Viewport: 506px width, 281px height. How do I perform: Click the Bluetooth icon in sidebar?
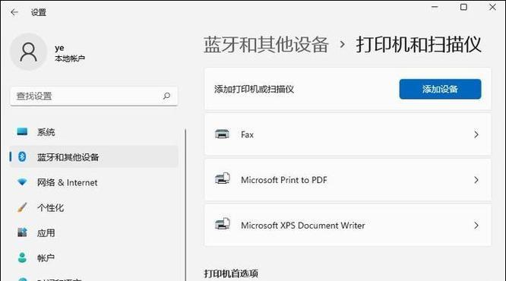22,156
